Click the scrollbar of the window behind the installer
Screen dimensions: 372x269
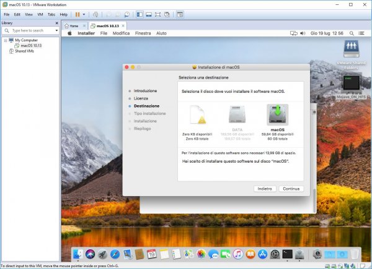point(314,200)
